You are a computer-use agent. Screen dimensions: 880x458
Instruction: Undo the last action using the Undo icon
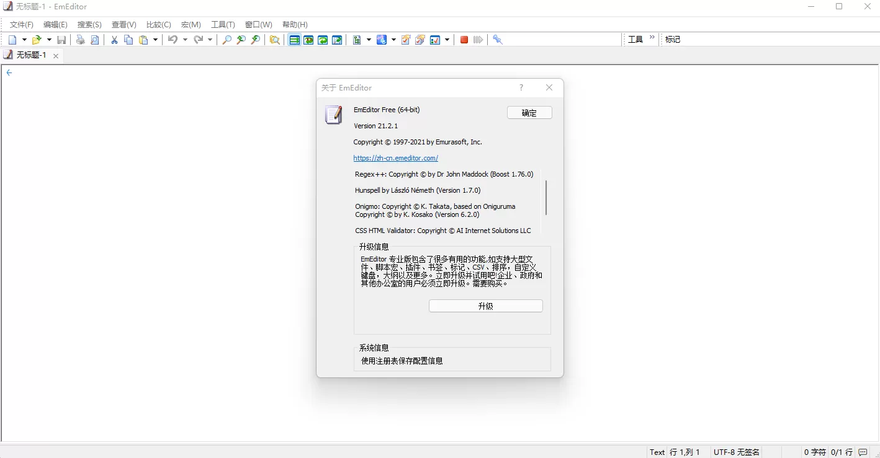pyautogui.click(x=173, y=39)
